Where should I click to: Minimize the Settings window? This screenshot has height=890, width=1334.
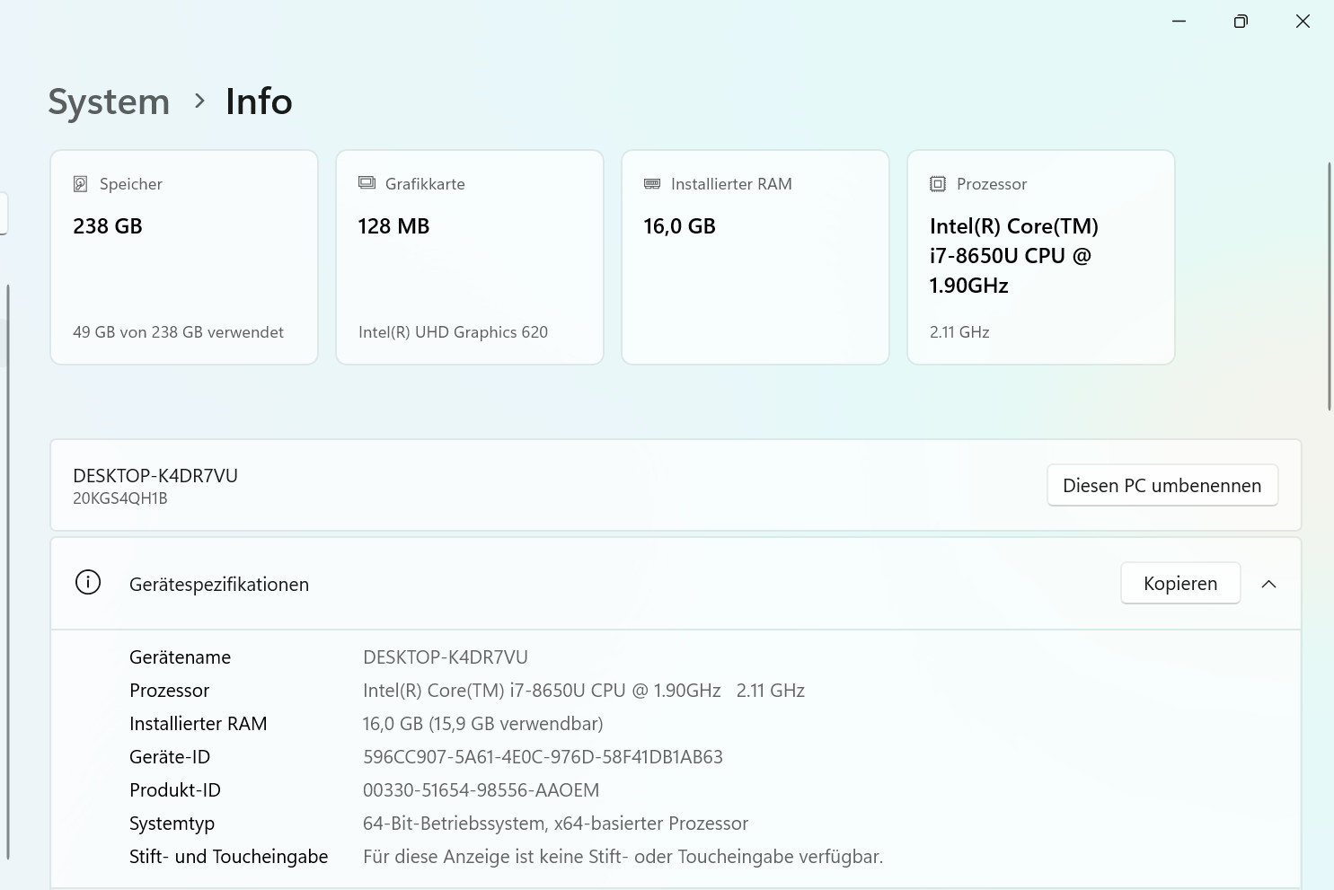(1179, 22)
